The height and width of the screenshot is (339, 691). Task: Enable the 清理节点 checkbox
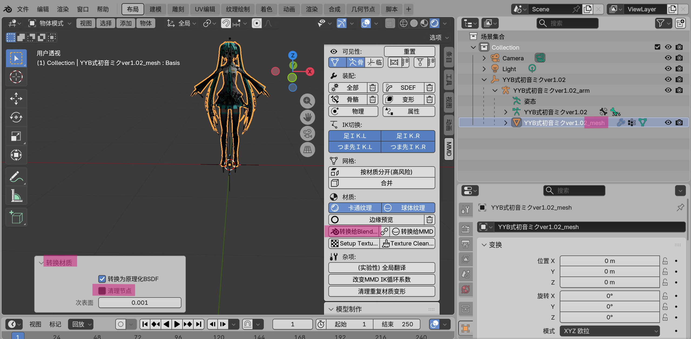tap(102, 291)
